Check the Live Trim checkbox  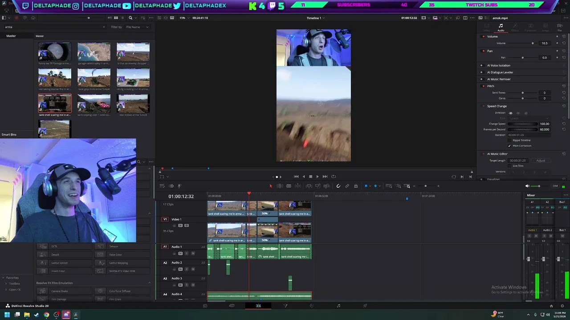pyautogui.click(x=510, y=166)
